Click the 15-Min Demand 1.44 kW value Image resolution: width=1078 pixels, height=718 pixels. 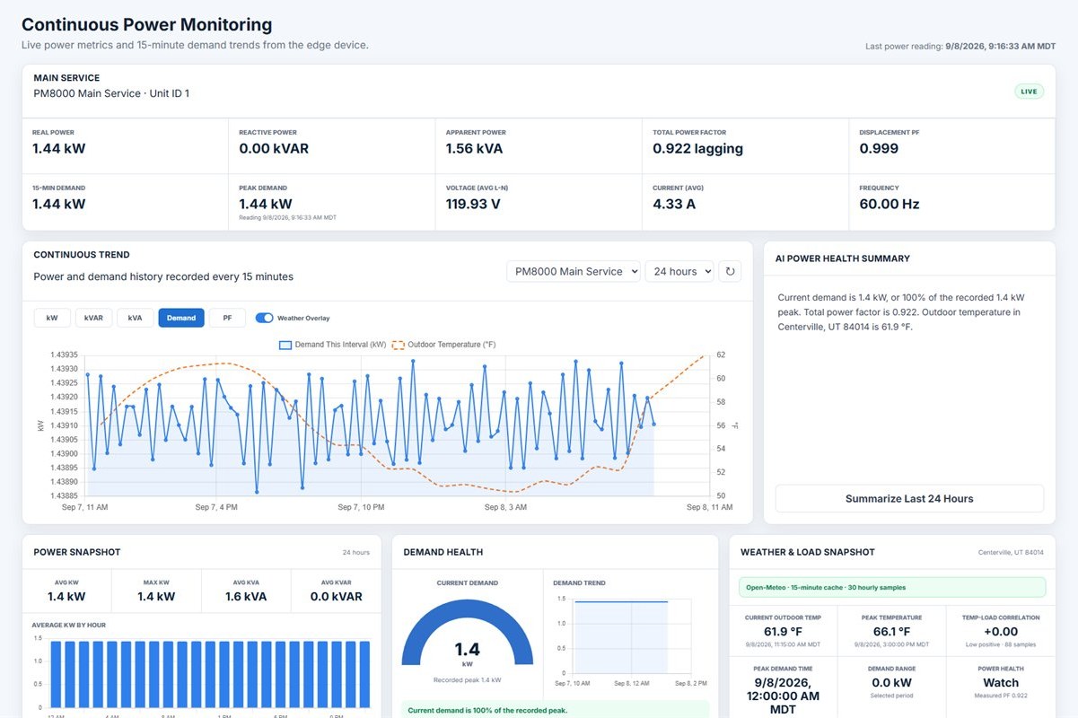pyautogui.click(x=59, y=204)
